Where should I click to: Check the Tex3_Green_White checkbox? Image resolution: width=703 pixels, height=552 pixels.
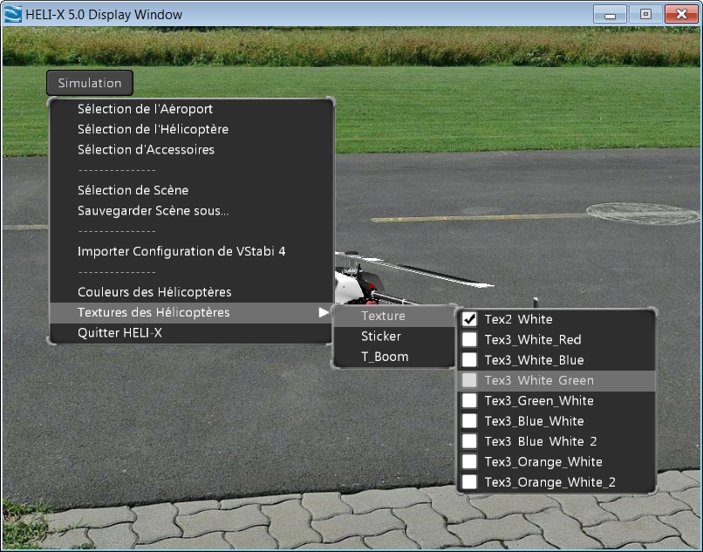click(469, 400)
